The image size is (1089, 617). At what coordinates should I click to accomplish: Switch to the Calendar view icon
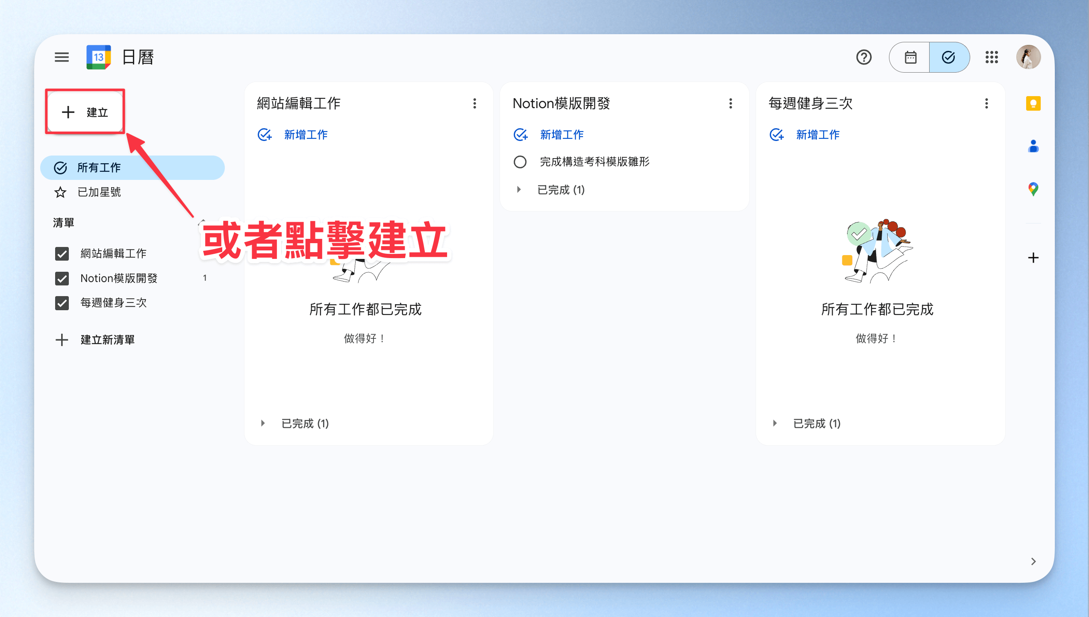tap(910, 57)
